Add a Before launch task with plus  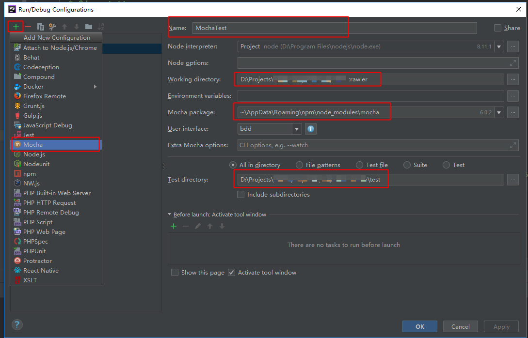click(174, 226)
